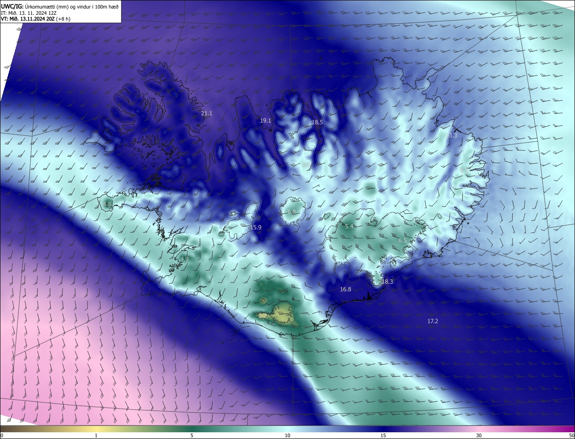This screenshot has width=575, height=439.
Task: Click the 0 tick on the color scale
Action: [x=2, y=436]
